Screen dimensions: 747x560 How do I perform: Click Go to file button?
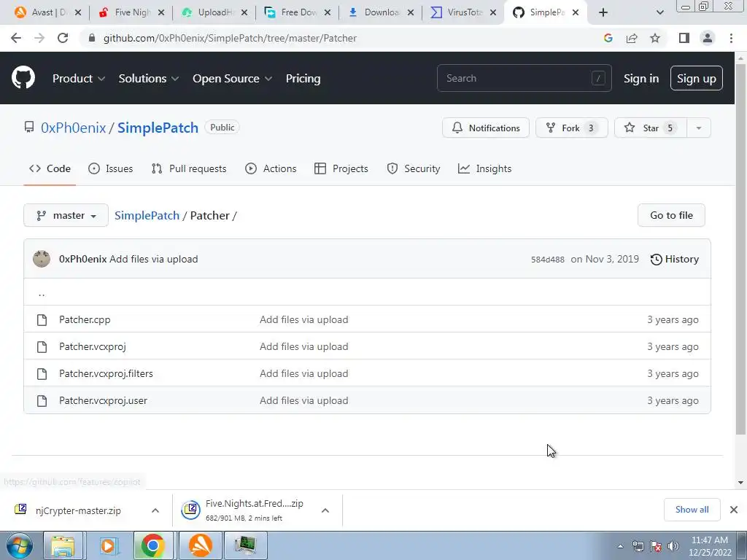[x=671, y=215]
